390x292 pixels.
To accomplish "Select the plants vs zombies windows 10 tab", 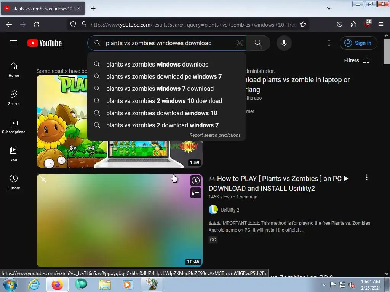I will click(x=43, y=8).
